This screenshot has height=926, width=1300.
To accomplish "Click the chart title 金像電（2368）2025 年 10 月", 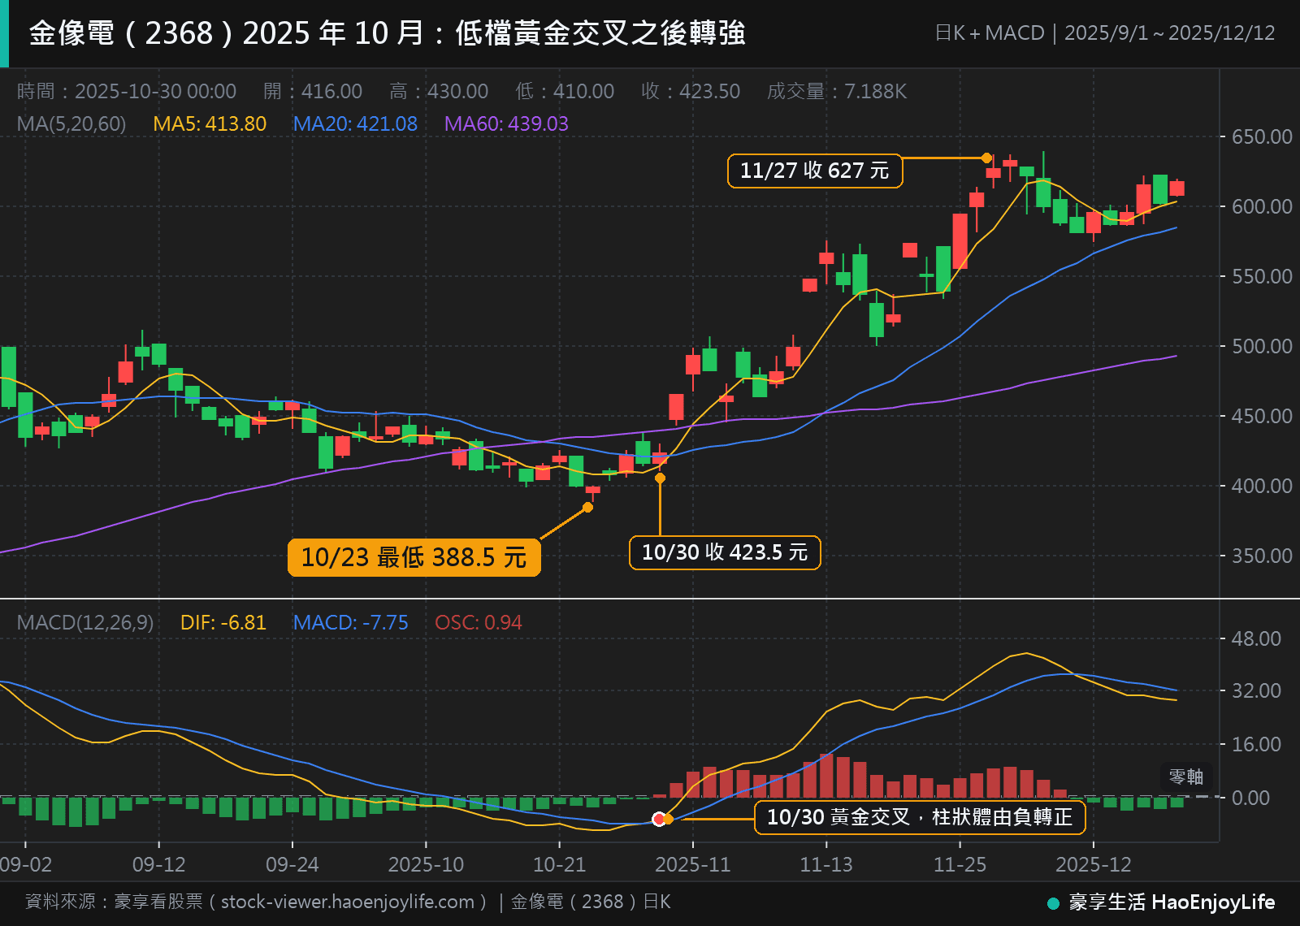I will [388, 33].
